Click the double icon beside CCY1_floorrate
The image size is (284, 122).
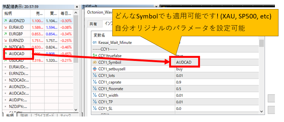94,89
